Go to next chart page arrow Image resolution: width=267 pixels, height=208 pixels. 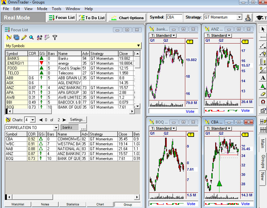[64, 120]
